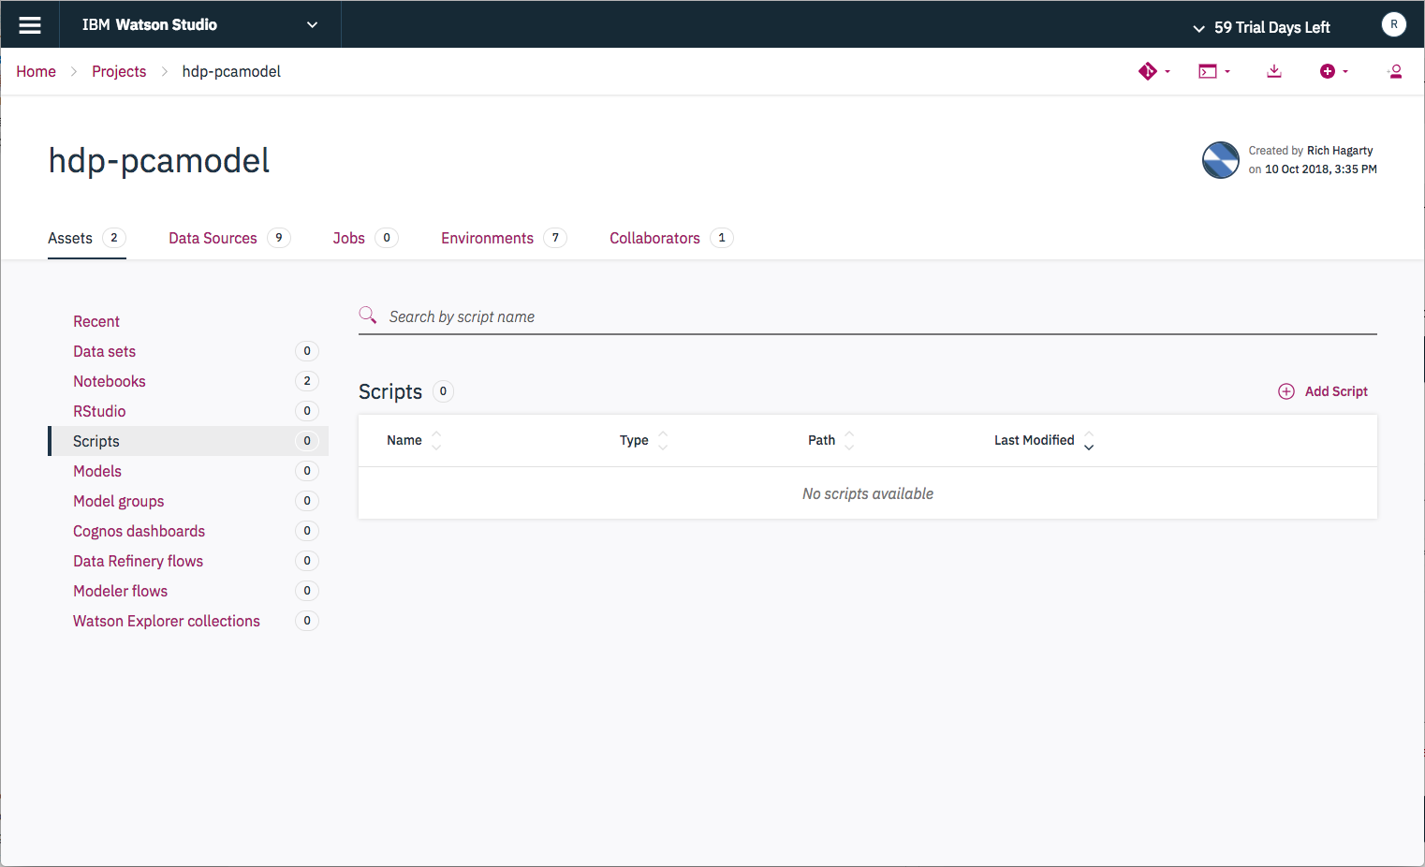Click the search magnifier icon
Screen dimensions: 1425x867
tap(368, 315)
